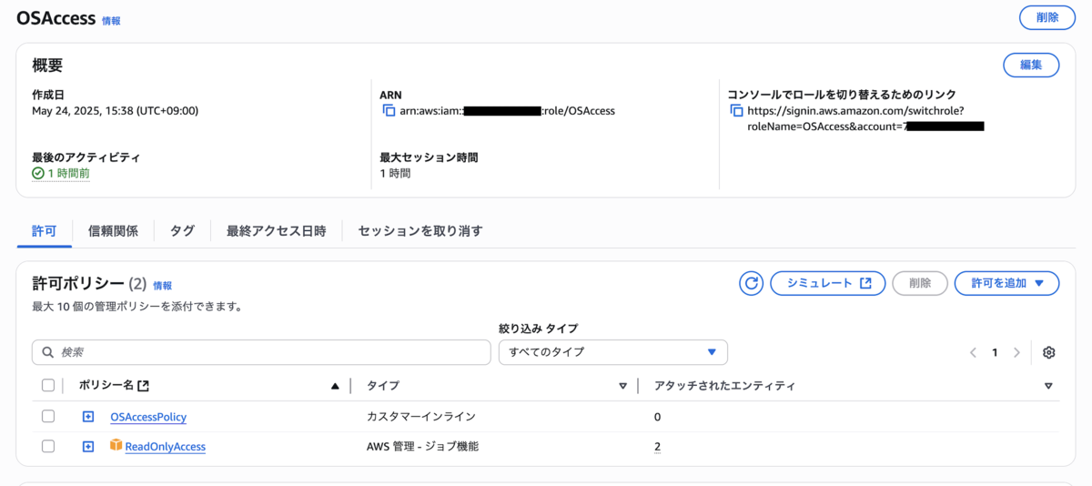
Task: Open 情報 link next to OSAccess title
Action: (111, 20)
